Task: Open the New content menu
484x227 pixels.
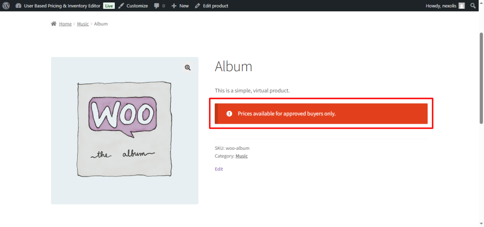Action: [180, 5]
